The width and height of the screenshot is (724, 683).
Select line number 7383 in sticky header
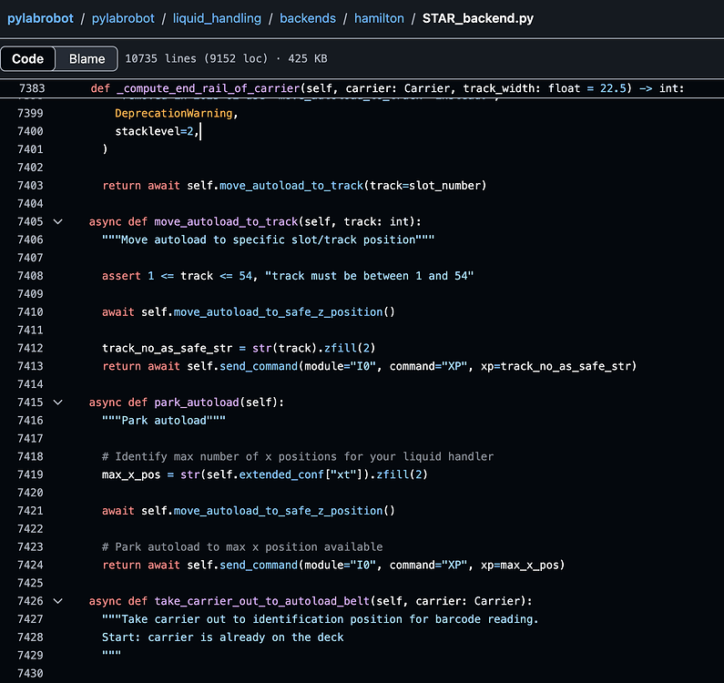32,88
